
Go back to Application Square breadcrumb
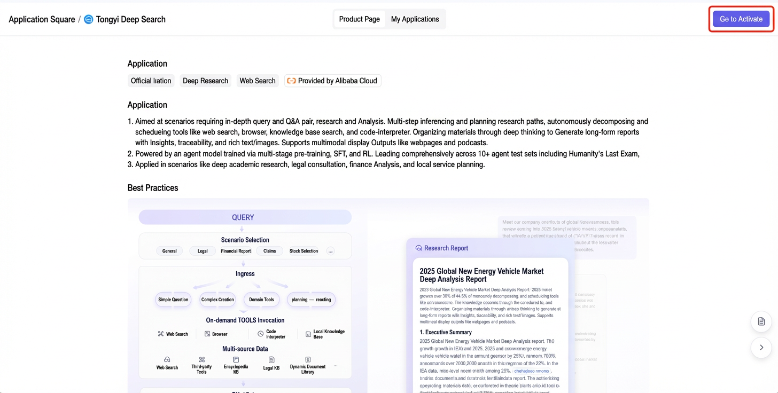tap(42, 19)
